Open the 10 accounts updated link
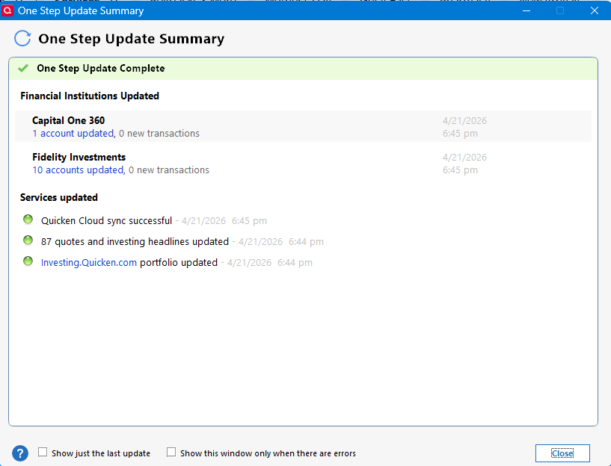This screenshot has width=611, height=466. click(78, 170)
